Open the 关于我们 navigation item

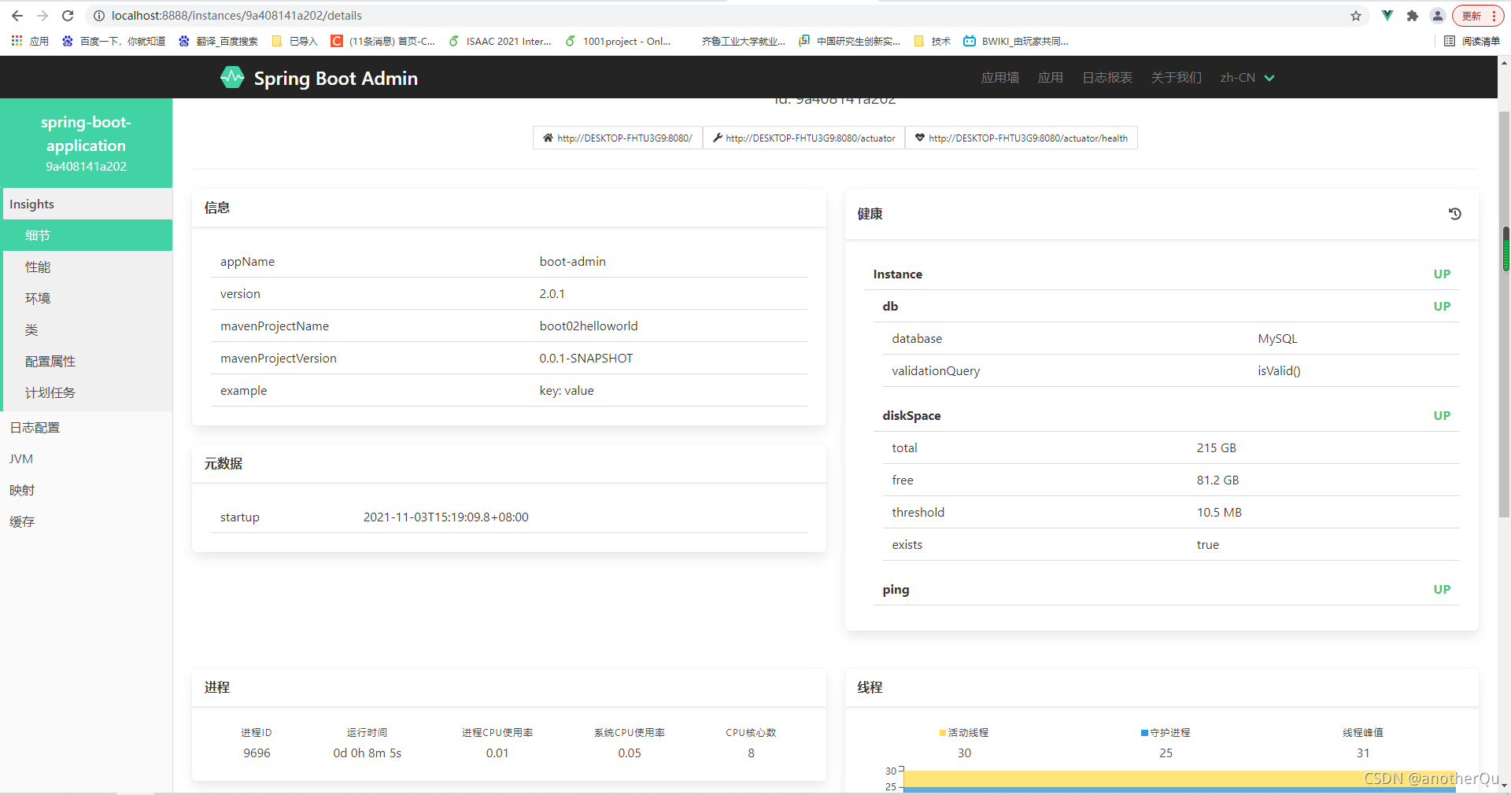tap(1177, 77)
